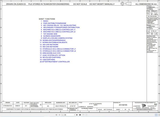The image size is (160, 117).
Task: Click the S PENNINGTON drawn-by cell
Action: 7,106
